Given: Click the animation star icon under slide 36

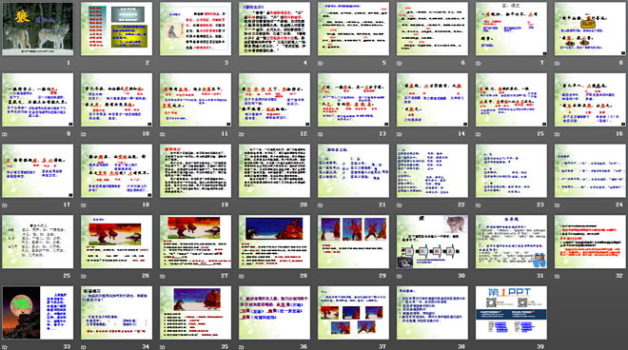Looking at the screenshot, I should [242, 347].
